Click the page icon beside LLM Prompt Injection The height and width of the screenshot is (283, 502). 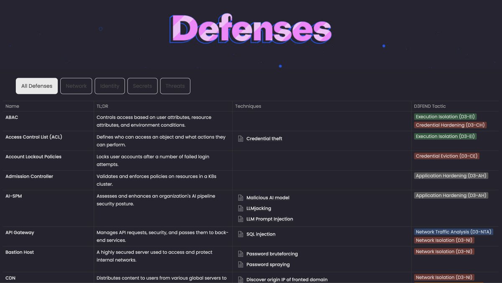pyautogui.click(x=241, y=219)
